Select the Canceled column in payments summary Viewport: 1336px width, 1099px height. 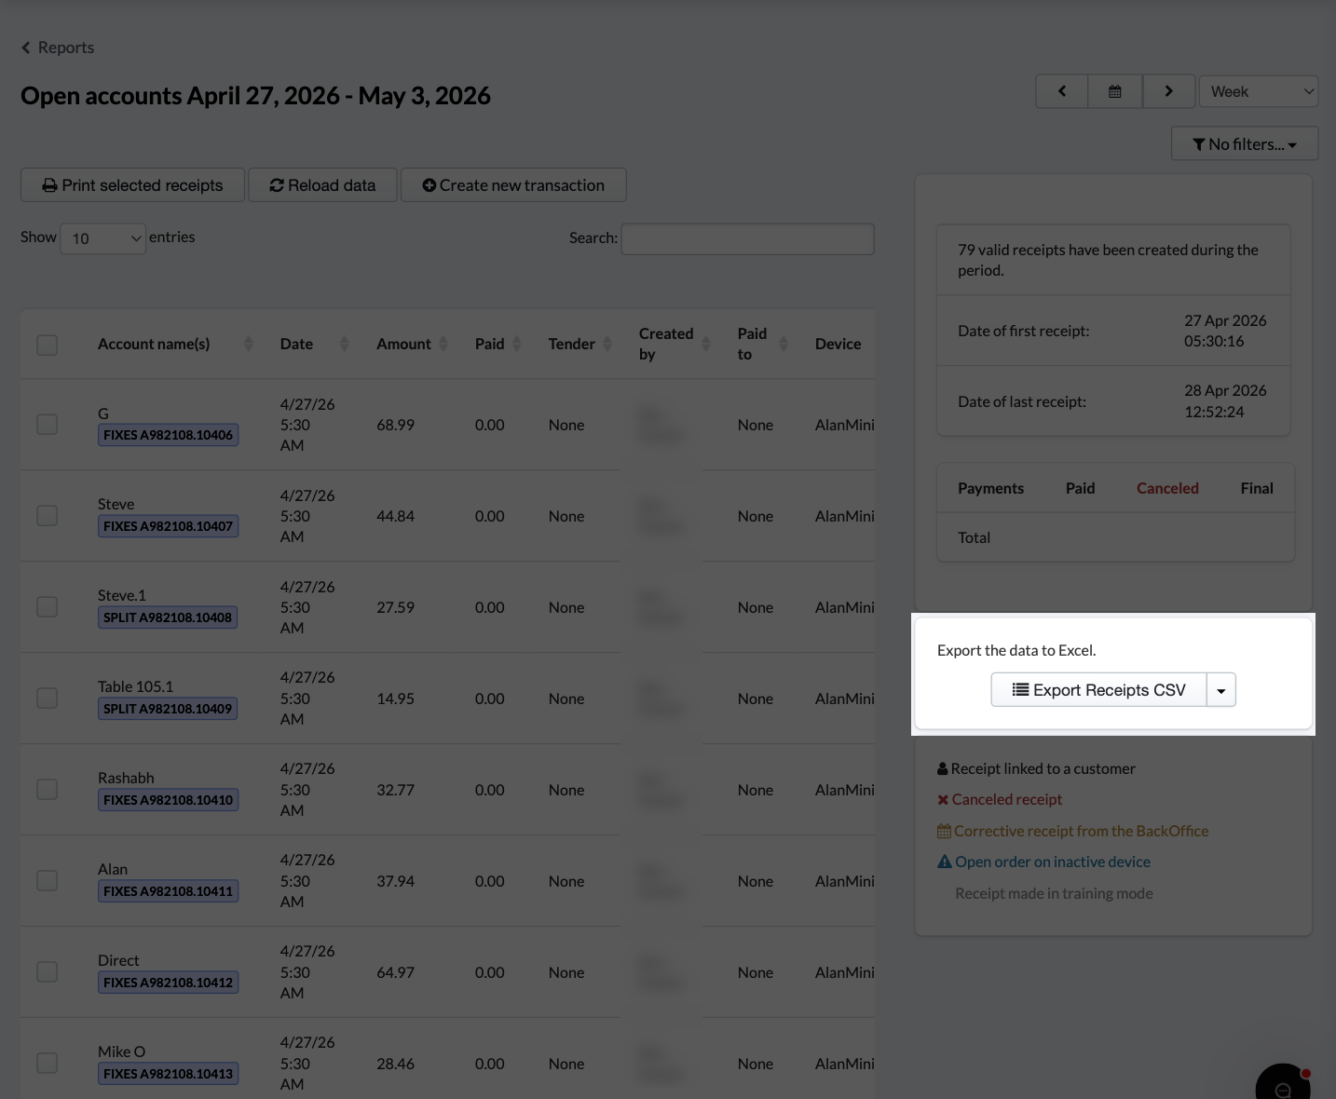pyautogui.click(x=1167, y=487)
